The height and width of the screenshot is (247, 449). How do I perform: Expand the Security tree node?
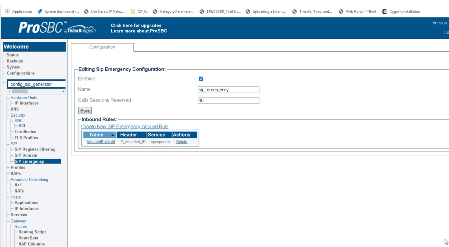click(18, 115)
